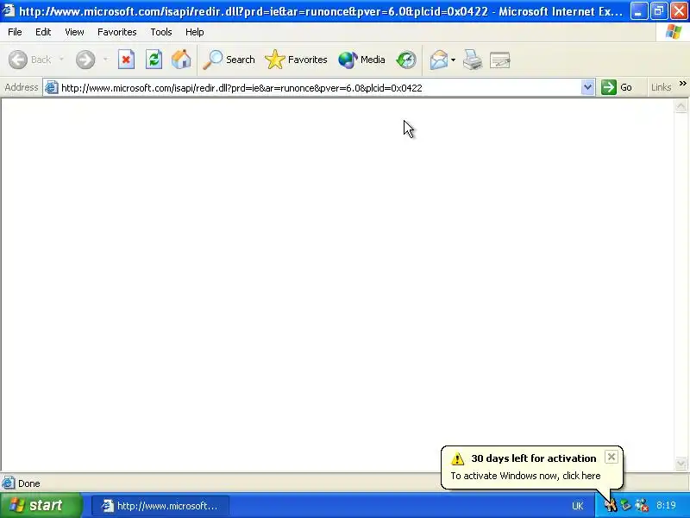Image resolution: width=690 pixels, height=518 pixels.
Task: Click the scroll up arrow
Action: (681, 105)
